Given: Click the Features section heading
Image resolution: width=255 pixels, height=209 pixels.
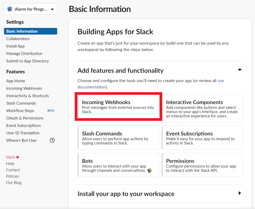Looking at the screenshot, I should point(15,72).
